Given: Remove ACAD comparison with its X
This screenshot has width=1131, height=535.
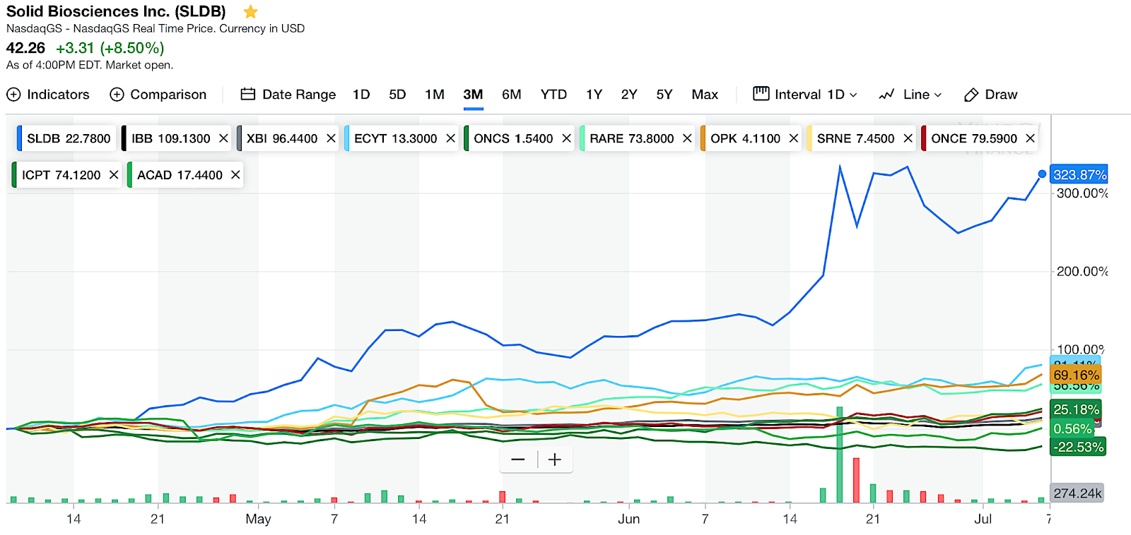Looking at the screenshot, I should [235, 175].
